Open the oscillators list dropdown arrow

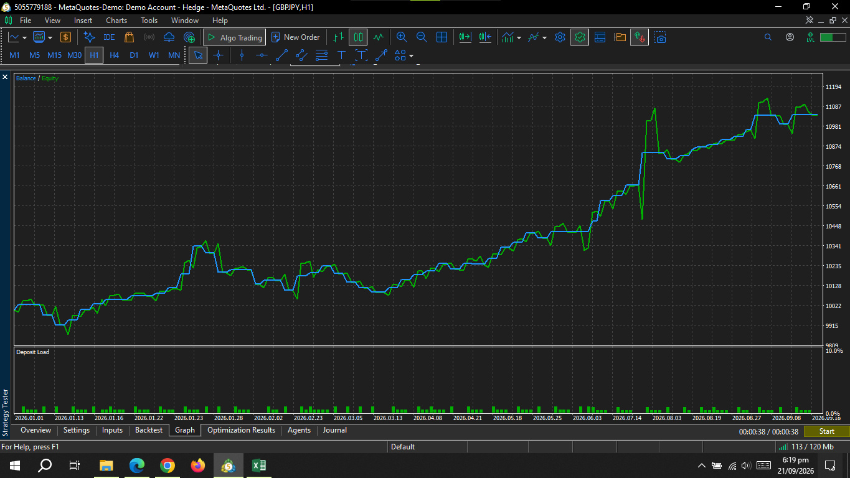(544, 38)
